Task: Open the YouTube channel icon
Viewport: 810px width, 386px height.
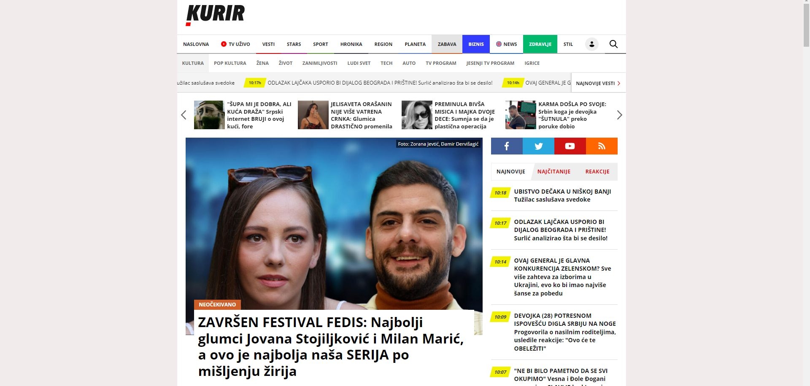Action: click(x=570, y=146)
